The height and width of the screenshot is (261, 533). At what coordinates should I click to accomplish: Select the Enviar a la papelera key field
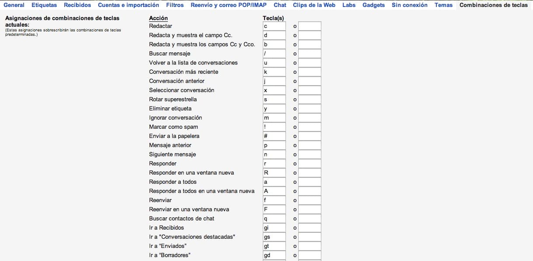point(274,136)
